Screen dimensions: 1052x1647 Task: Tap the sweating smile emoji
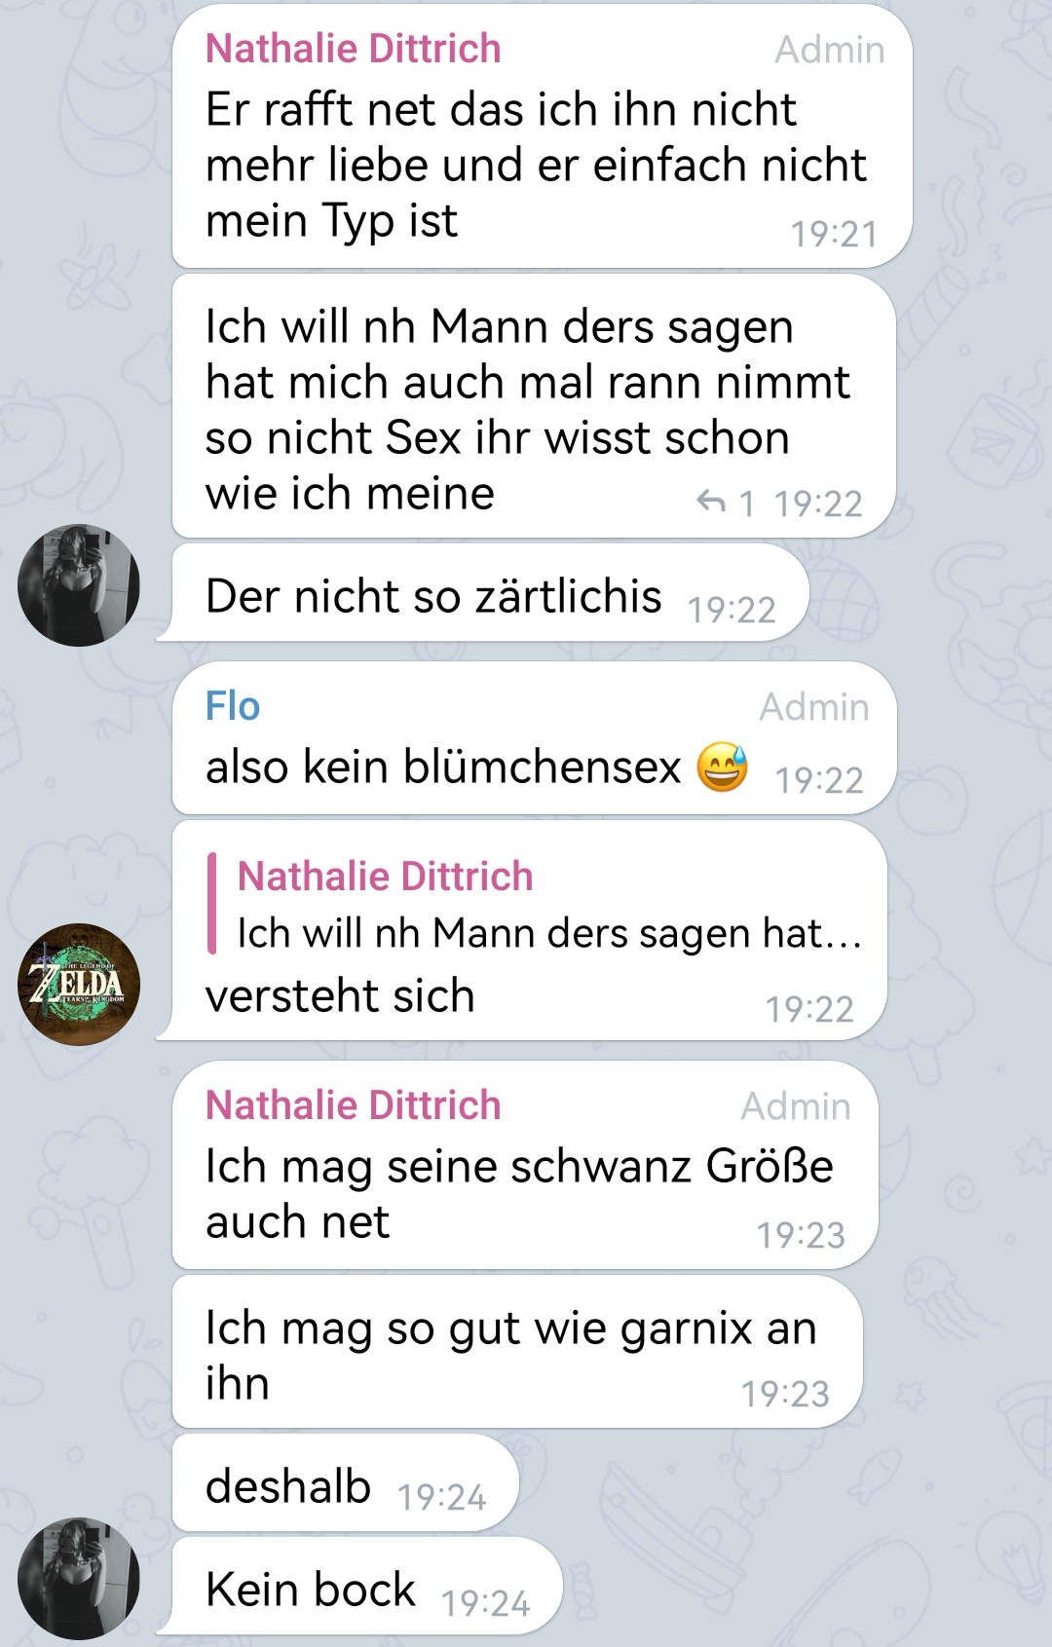pos(722,767)
